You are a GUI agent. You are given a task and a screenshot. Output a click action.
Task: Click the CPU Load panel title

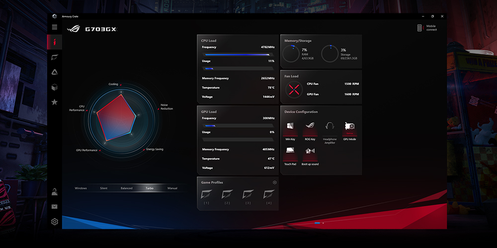[209, 41]
